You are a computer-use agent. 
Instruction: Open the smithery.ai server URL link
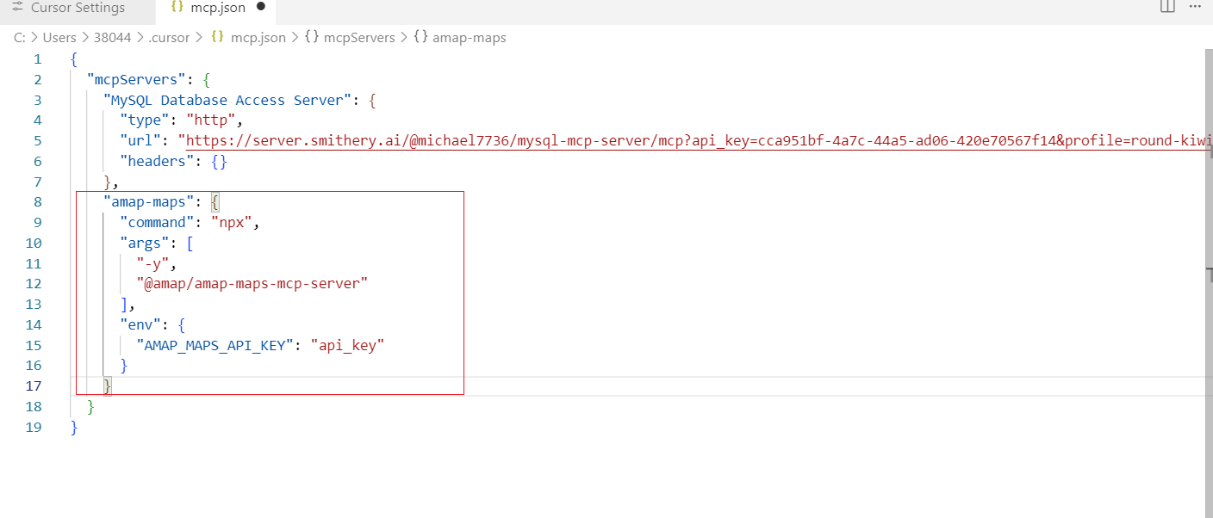pos(699,141)
